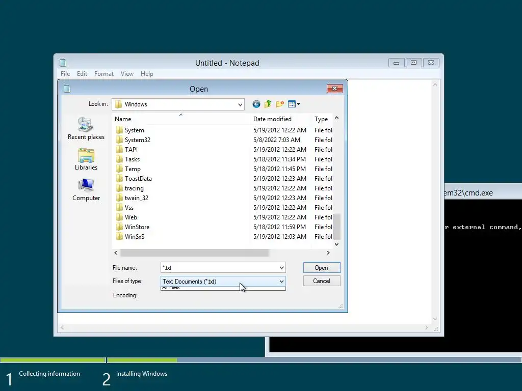Expand the File name dropdown arrow

[281, 268]
